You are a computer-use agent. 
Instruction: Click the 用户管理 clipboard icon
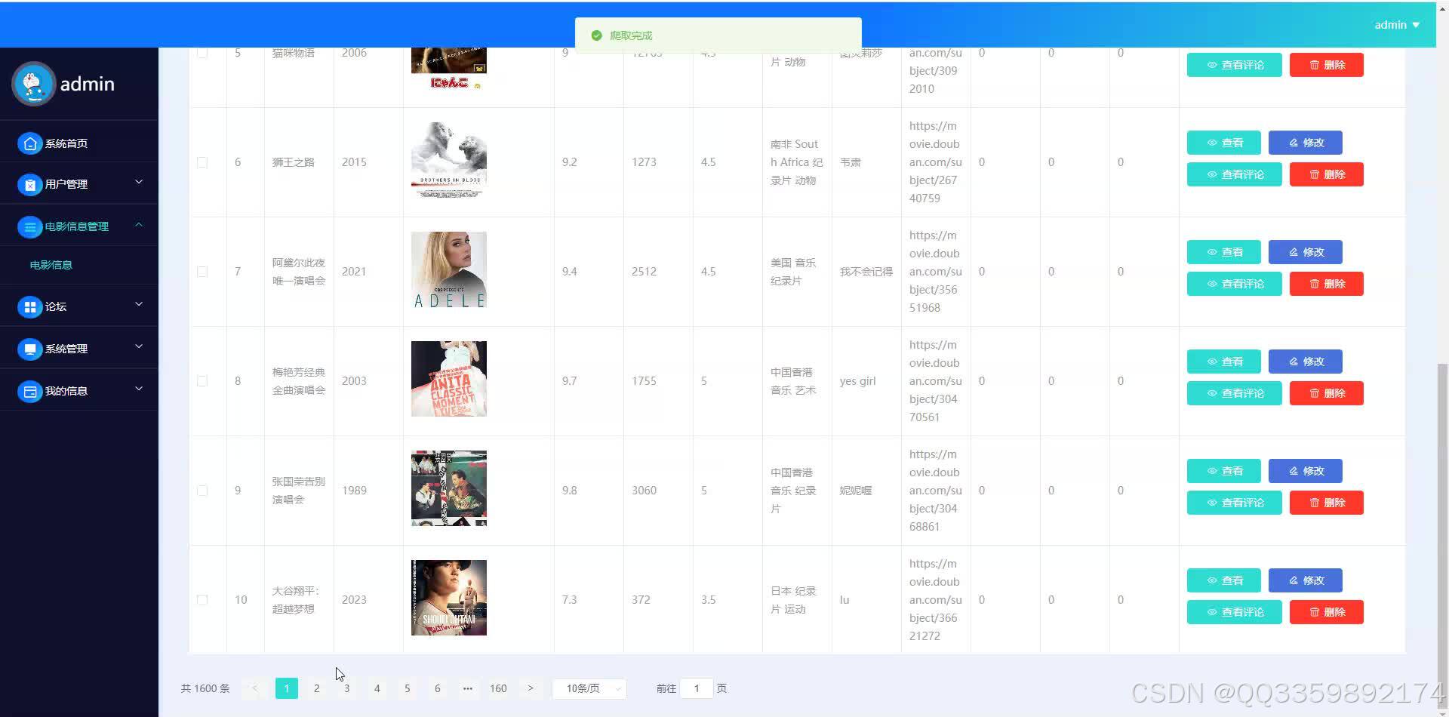tap(29, 184)
